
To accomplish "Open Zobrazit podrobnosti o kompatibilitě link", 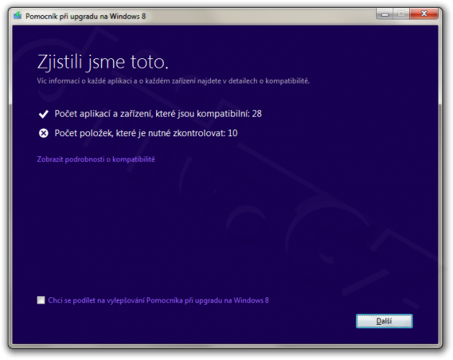I will [x=96, y=159].
